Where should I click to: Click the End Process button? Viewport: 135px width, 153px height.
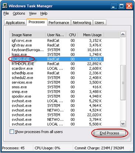(110, 133)
